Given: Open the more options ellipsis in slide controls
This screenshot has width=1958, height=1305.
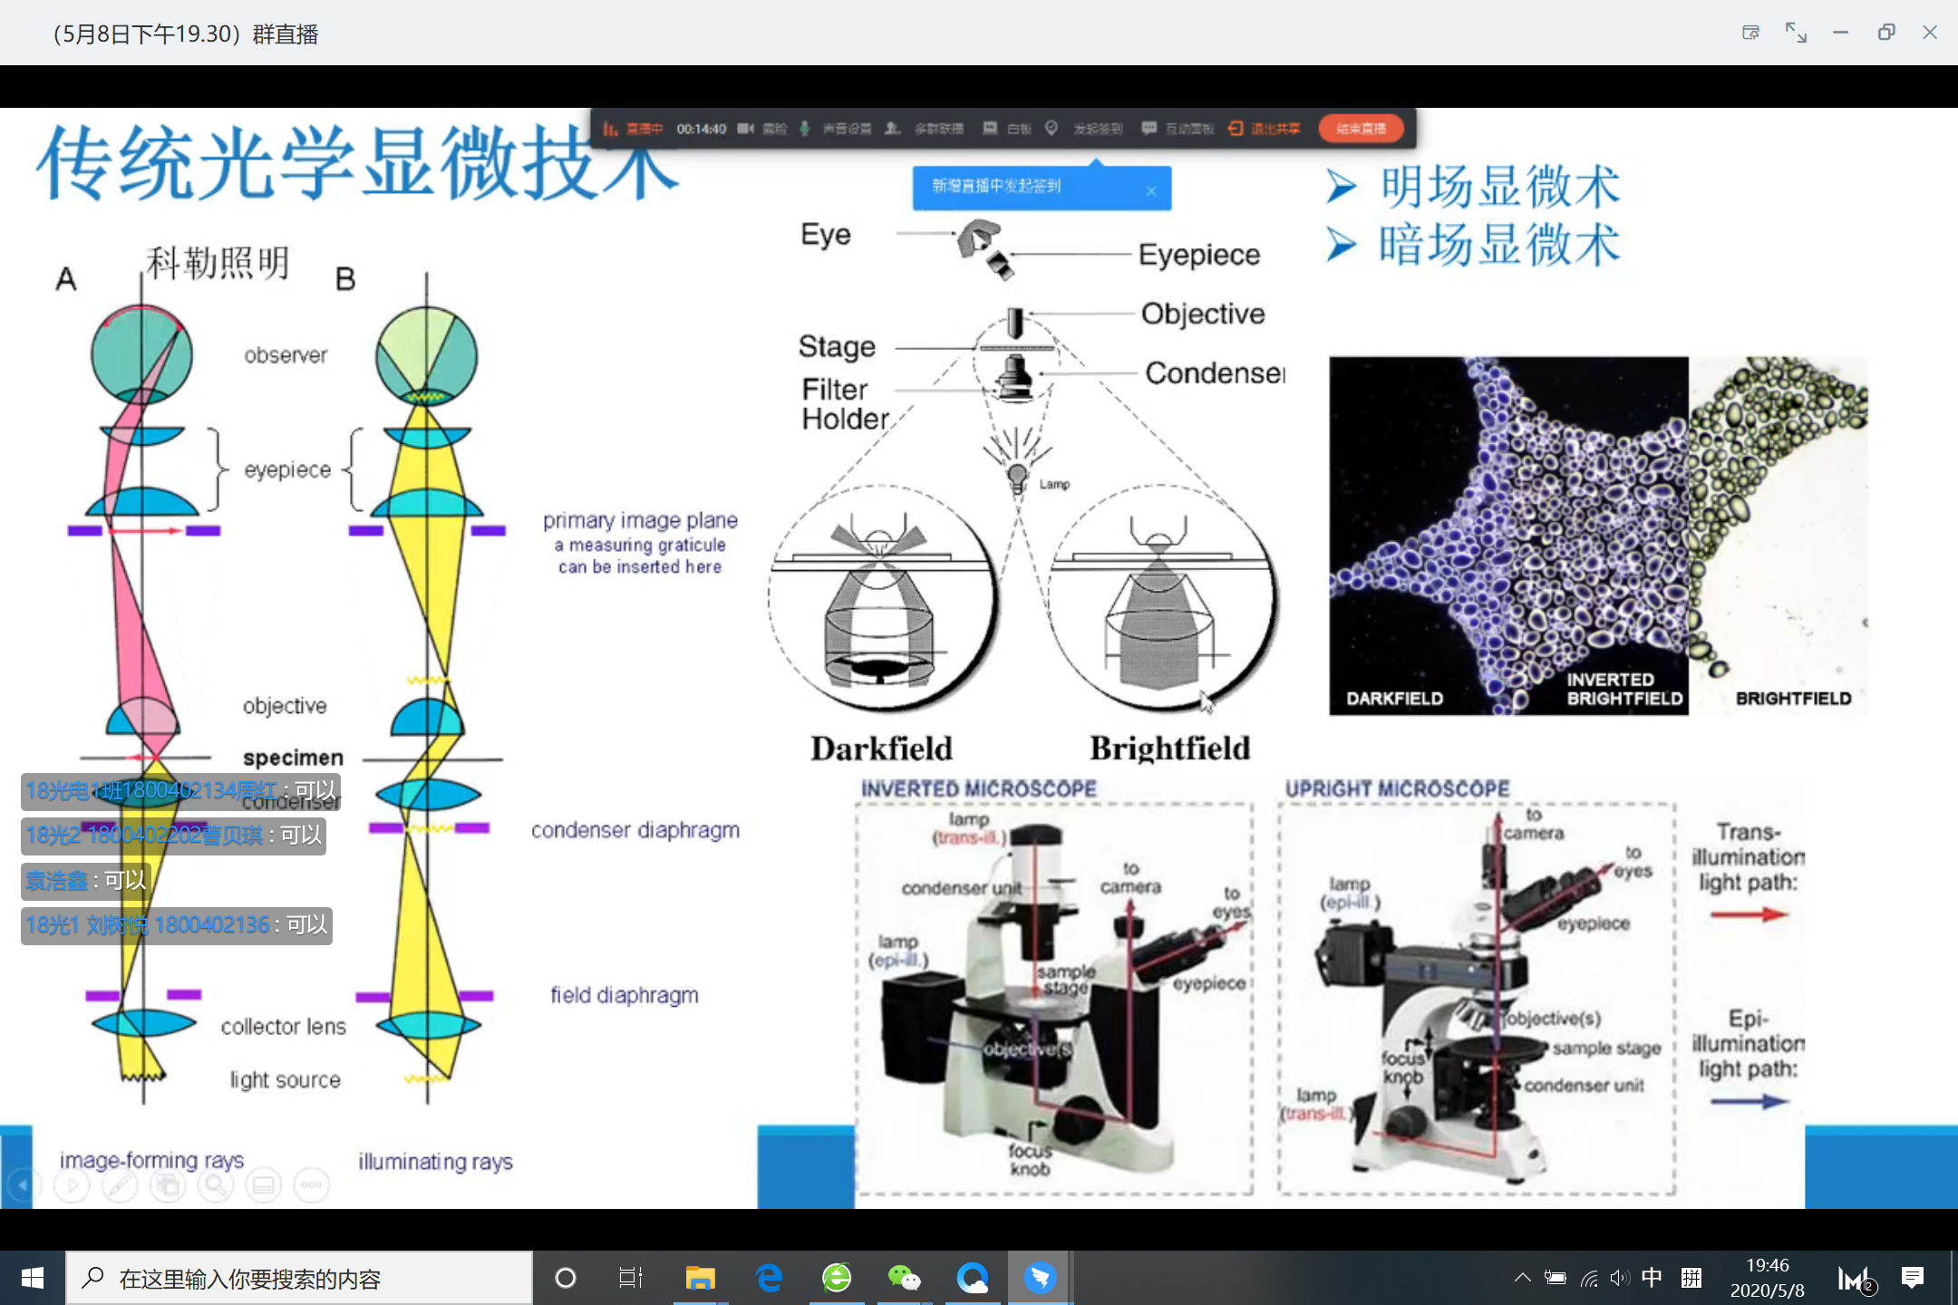Looking at the screenshot, I should click(312, 1184).
